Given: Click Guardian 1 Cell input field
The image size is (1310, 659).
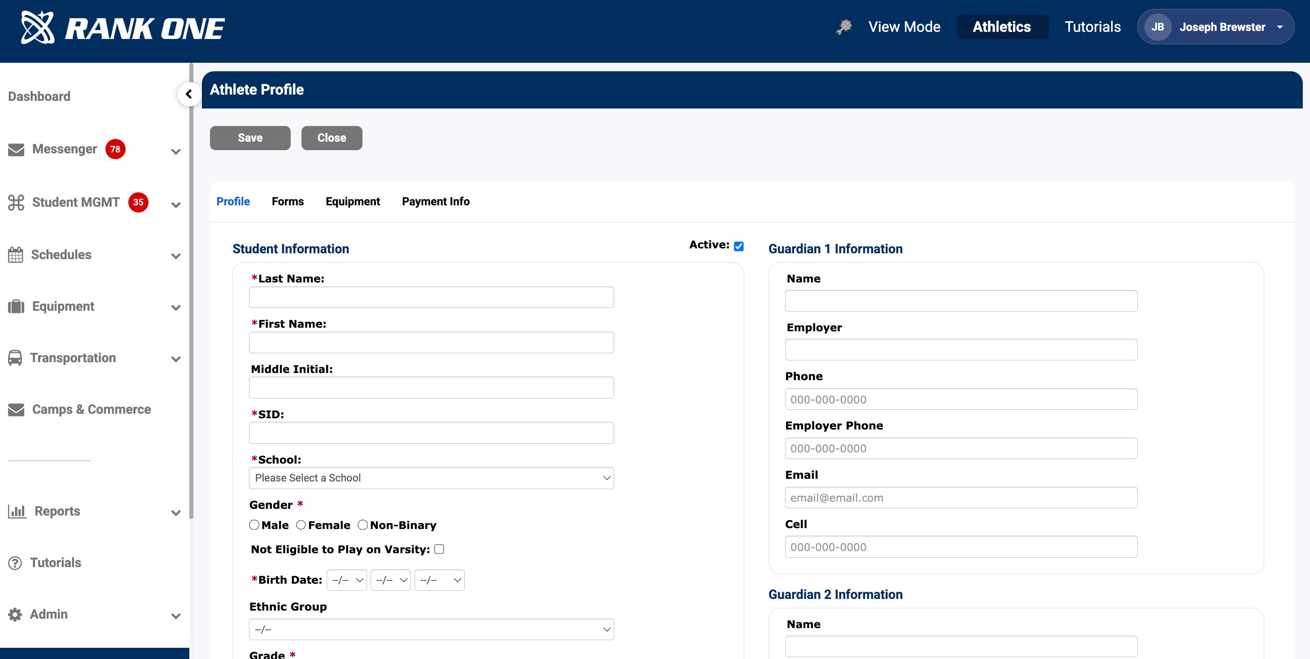Looking at the screenshot, I should (x=961, y=547).
